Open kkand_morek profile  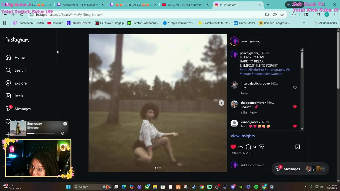pos(250,122)
